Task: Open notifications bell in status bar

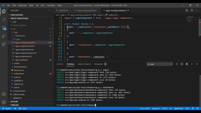Action: point(198,108)
